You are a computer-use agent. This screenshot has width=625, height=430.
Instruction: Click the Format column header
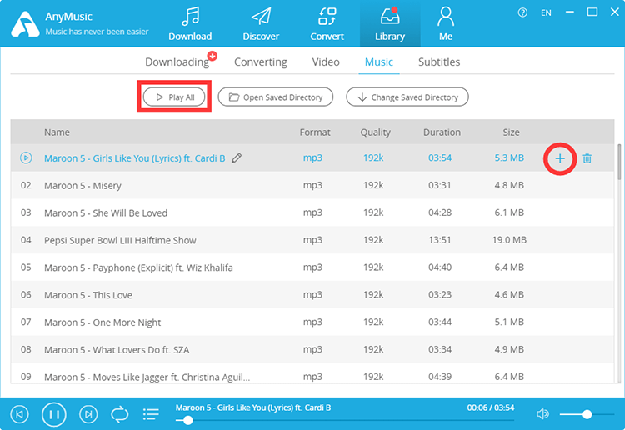[x=315, y=132]
